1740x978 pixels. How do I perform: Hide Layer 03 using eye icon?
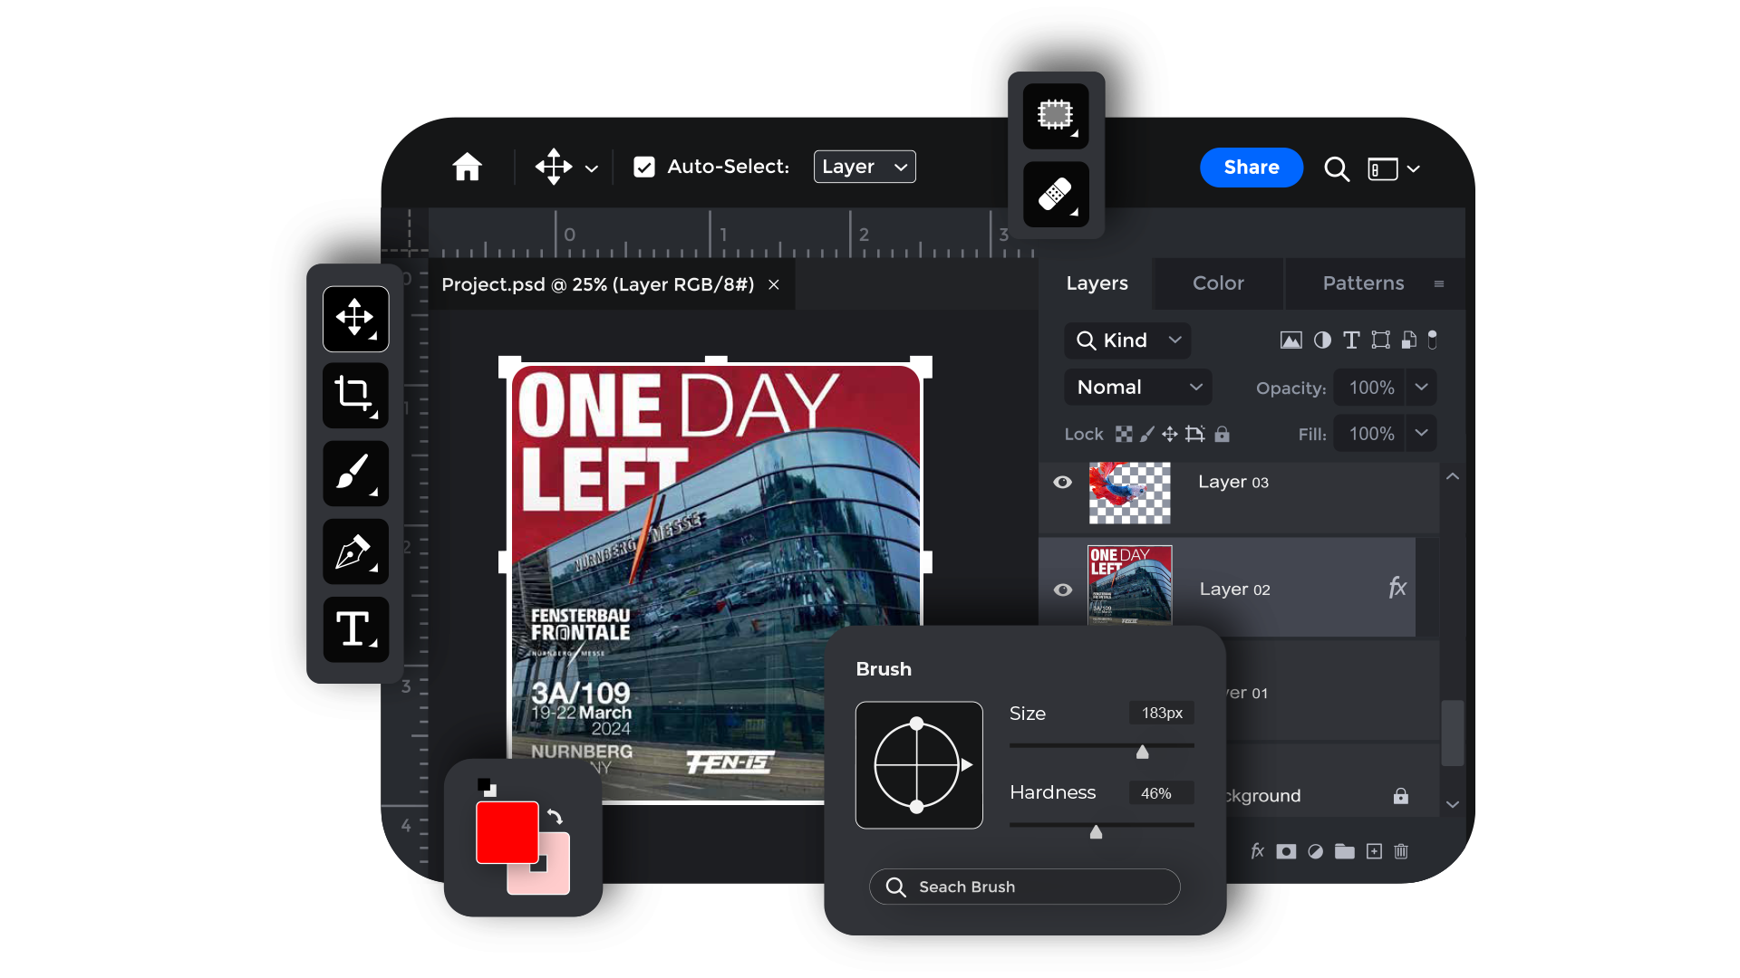click(1063, 483)
